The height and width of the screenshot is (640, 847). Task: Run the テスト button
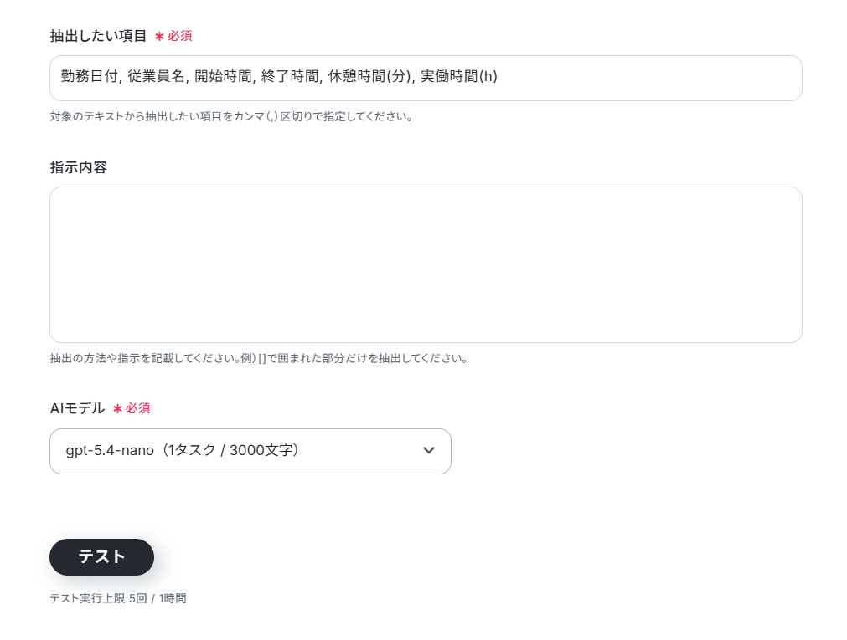click(101, 557)
